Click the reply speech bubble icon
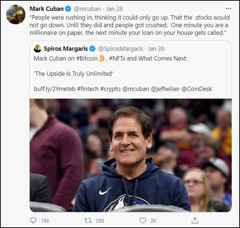 (33, 220)
